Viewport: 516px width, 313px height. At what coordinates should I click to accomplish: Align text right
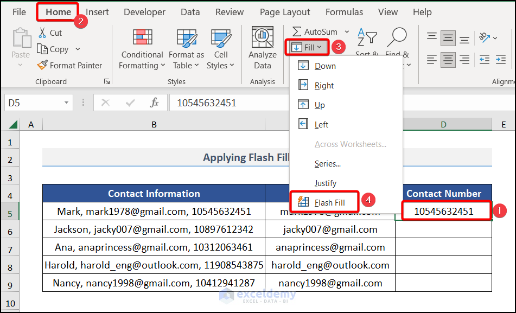[x=464, y=60]
